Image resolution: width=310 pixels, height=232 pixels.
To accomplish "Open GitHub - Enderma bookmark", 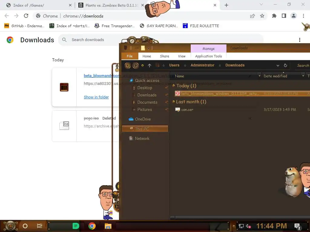I will [24, 26].
